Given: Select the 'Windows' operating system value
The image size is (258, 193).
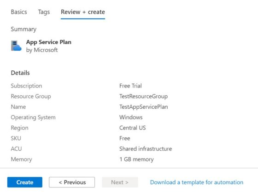Looking at the screenshot, I should pyautogui.click(x=131, y=117).
